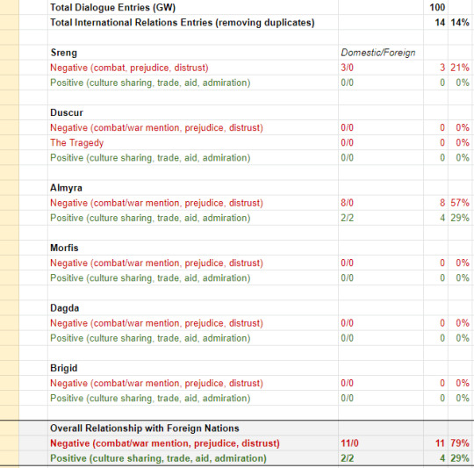Click the value 100 for total dialogue entries
Viewport: 474px width, 468px height.
click(x=435, y=7)
